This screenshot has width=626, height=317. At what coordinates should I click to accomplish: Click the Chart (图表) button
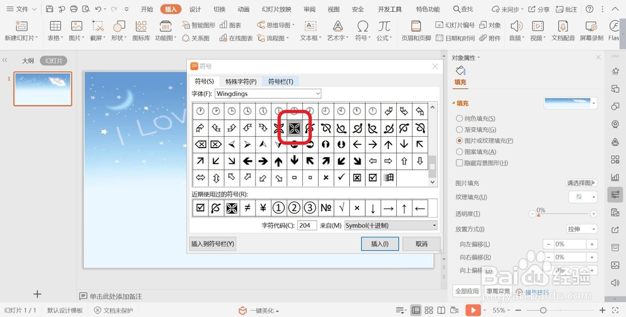pos(230,25)
